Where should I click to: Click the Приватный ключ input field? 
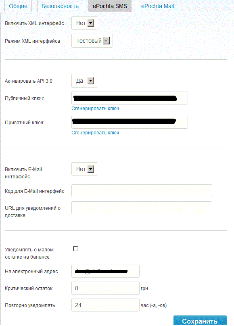[x=130, y=122]
